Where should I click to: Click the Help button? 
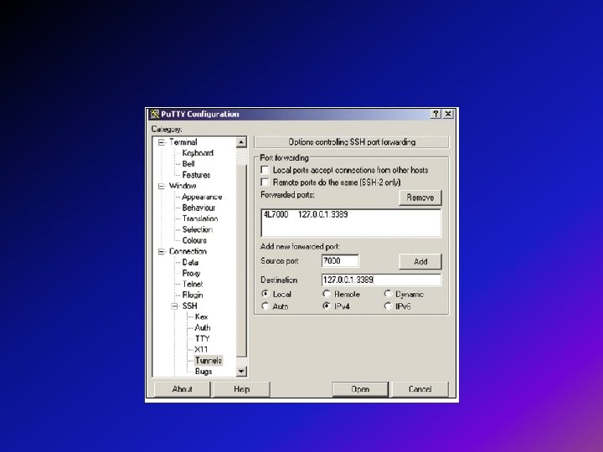242,389
